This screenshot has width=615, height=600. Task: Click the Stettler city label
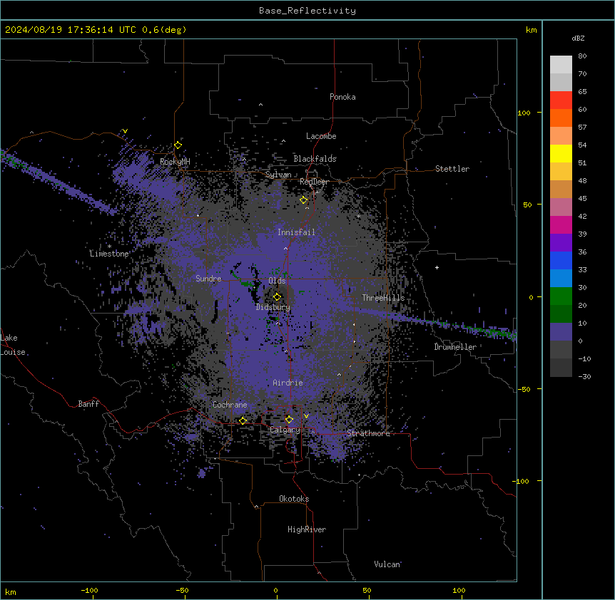(452, 169)
